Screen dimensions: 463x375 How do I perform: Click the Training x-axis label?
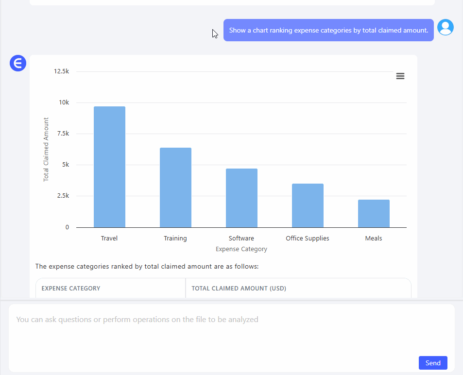click(x=175, y=239)
